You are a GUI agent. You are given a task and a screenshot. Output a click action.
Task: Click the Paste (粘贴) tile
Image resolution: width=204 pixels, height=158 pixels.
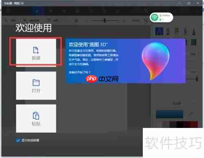36,118
